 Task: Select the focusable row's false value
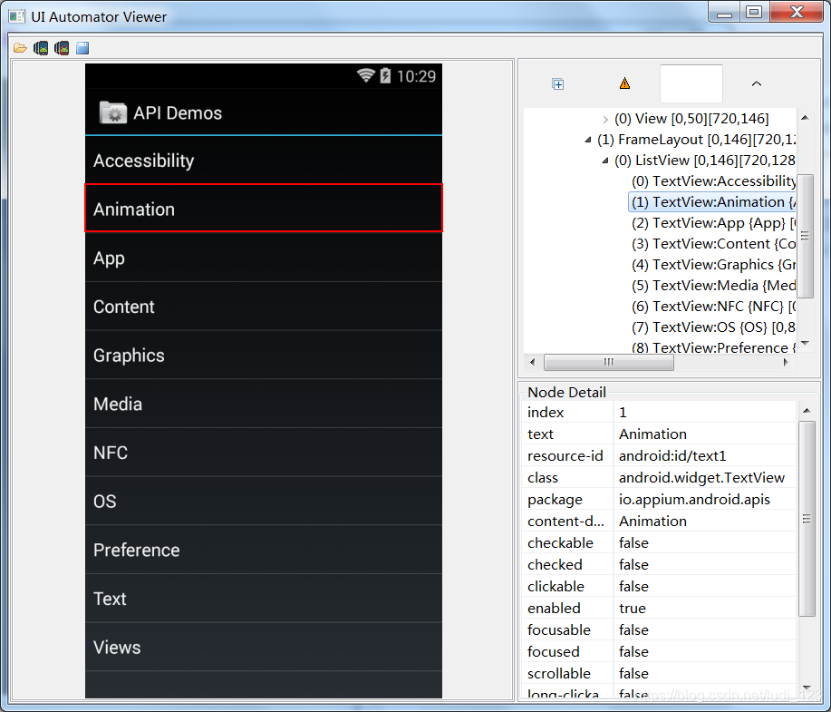pos(704,629)
